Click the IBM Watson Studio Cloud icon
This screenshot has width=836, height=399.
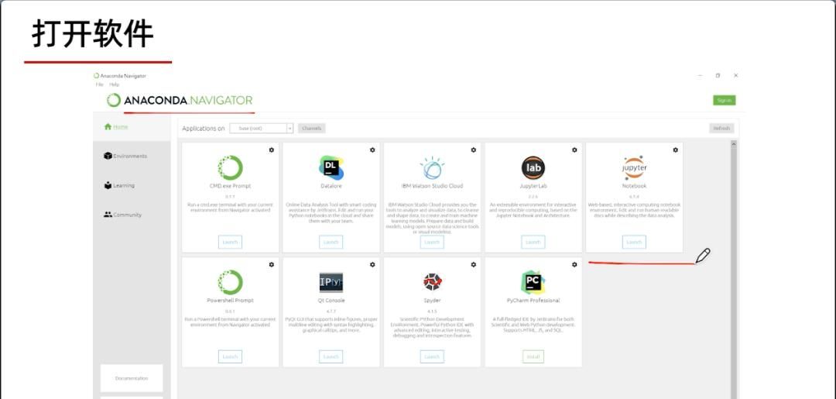pyautogui.click(x=432, y=167)
